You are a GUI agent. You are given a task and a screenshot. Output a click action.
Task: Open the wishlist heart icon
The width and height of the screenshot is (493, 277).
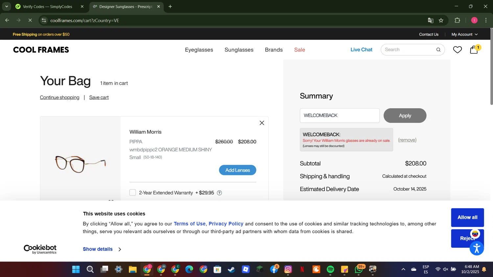[458, 50]
